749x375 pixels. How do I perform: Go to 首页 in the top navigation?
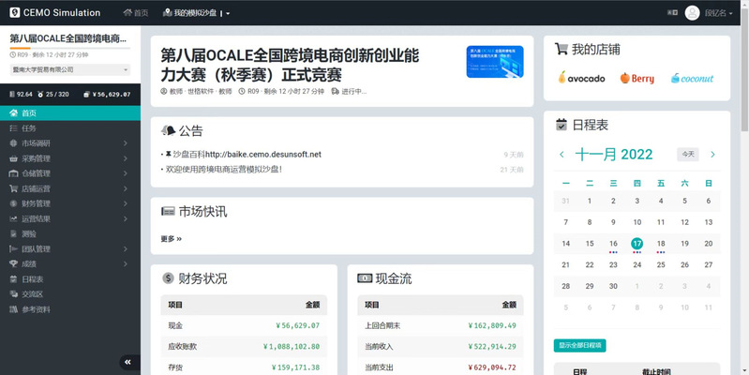[x=136, y=13]
